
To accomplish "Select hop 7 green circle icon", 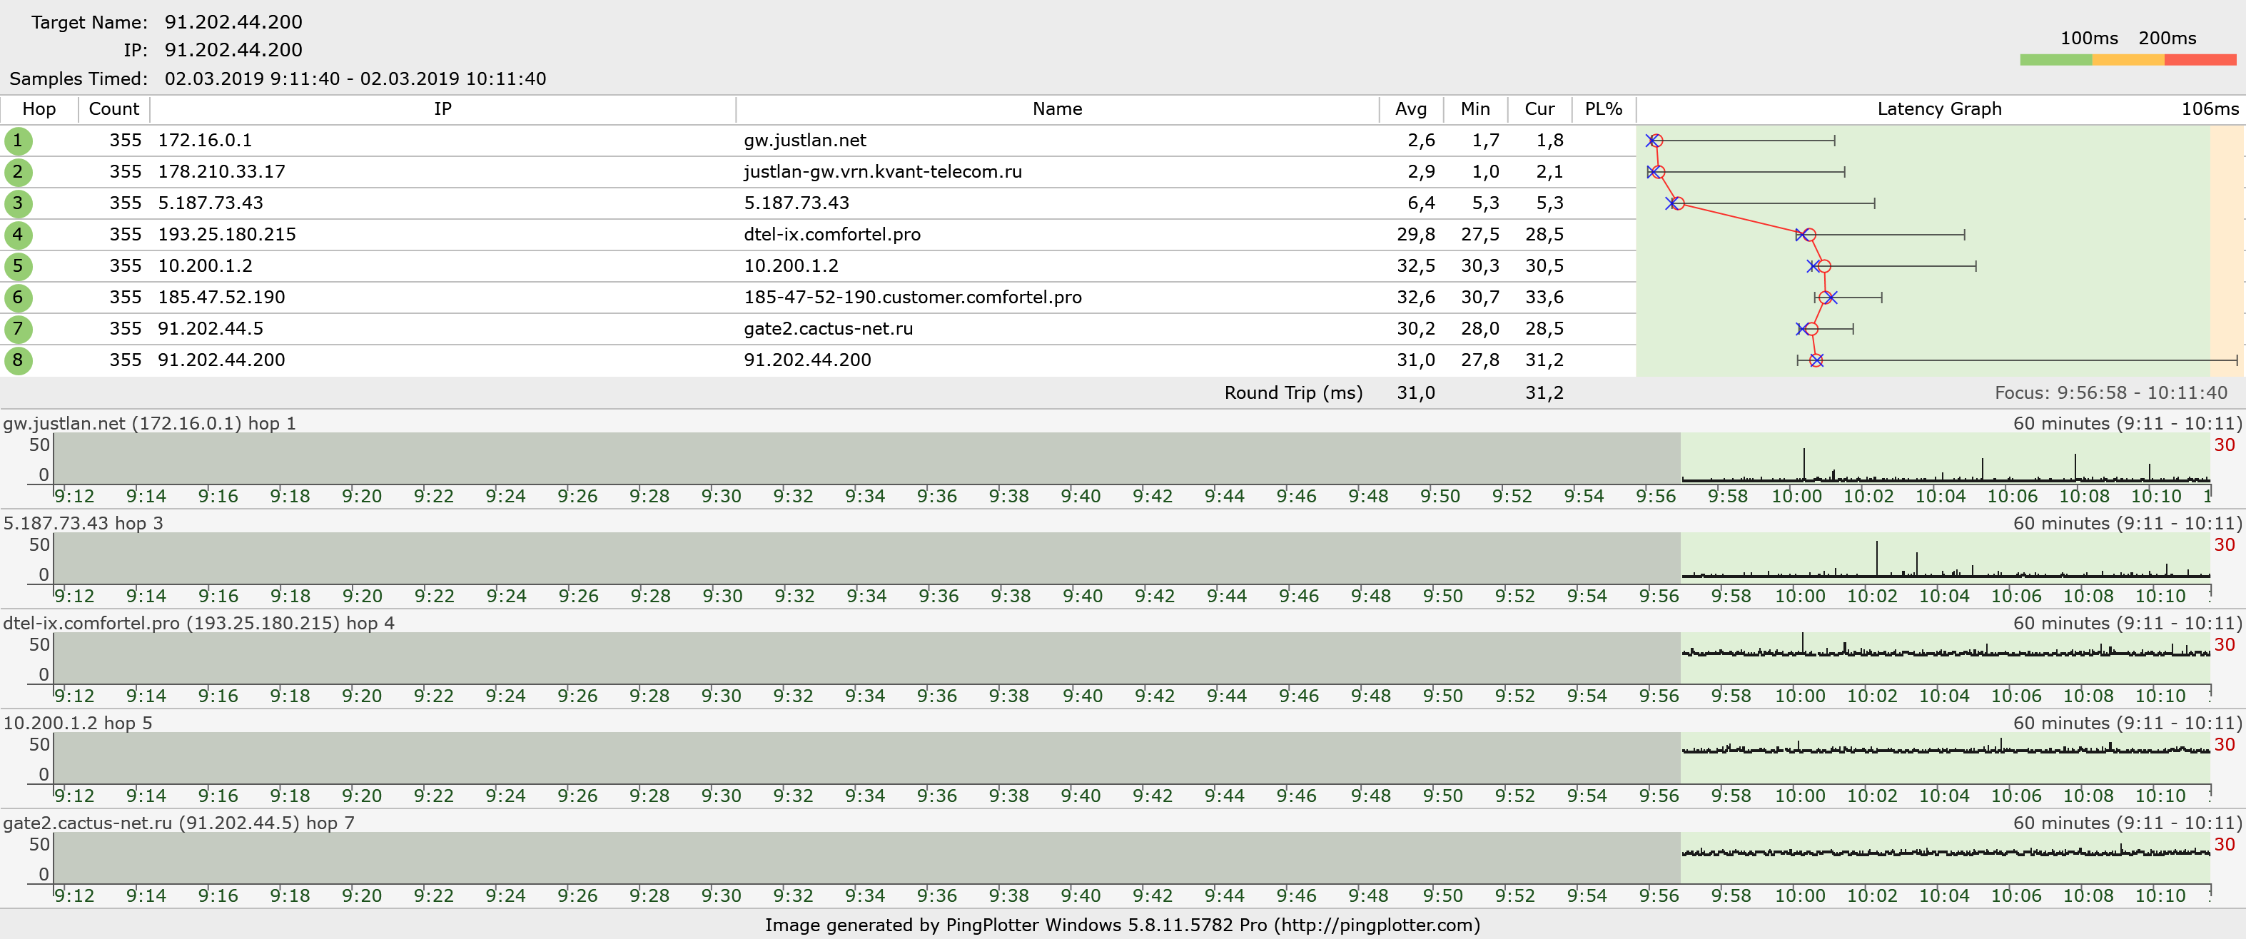I will [x=17, y=329].
